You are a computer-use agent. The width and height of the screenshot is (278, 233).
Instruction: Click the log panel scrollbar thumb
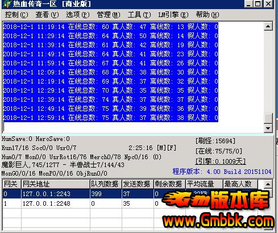(x=268, y=118)
